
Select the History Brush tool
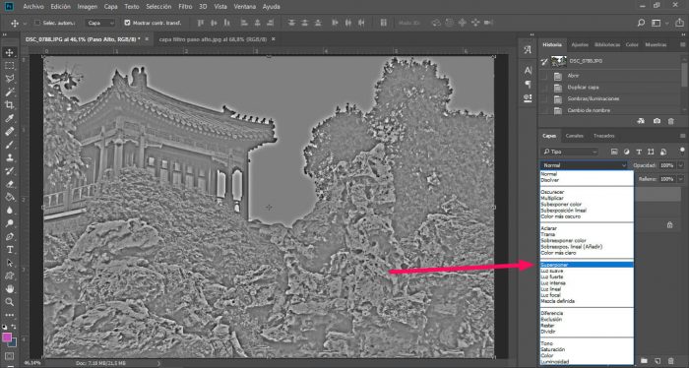9,171
